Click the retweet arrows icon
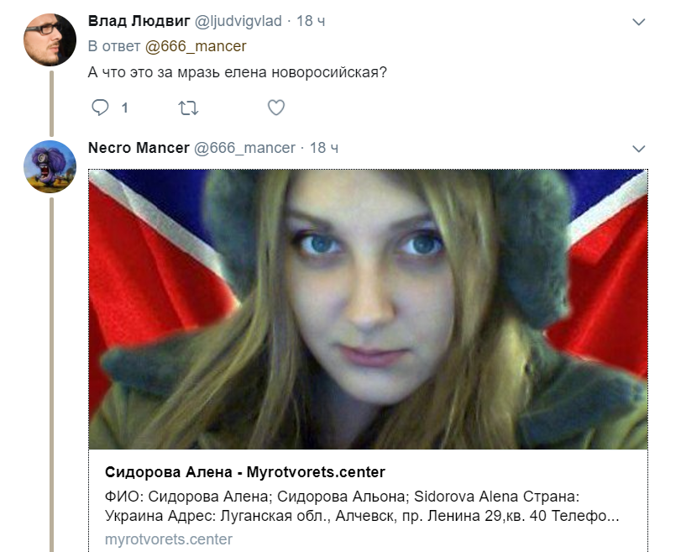The width and height of the screenshot is (681, 552). point(188,108)
